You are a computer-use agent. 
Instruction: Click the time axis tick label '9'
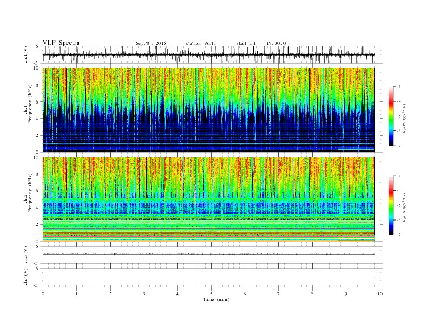pyautogui.click(x=346, y=294)
